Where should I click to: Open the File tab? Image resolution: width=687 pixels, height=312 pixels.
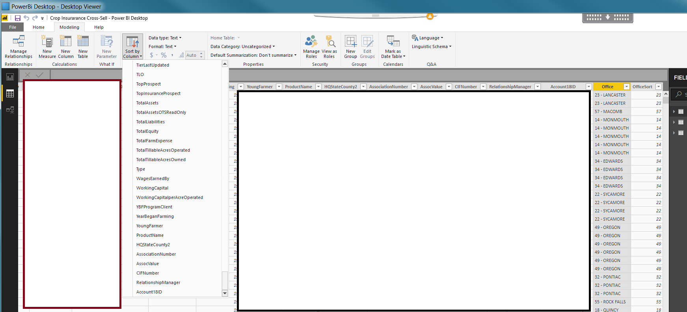(x=13, y=27)
